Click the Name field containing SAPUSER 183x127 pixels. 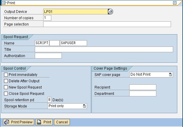coord(73,43)
